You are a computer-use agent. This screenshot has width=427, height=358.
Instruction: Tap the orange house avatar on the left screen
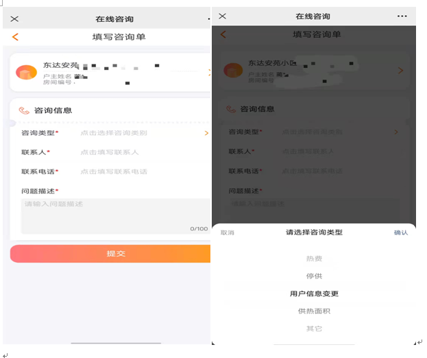[27, 72]
